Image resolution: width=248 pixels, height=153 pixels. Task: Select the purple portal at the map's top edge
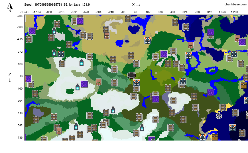coord(80,21)
